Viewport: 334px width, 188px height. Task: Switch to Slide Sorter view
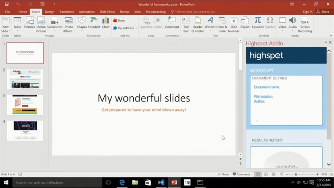pyautogui.click(x=266, y=174)
